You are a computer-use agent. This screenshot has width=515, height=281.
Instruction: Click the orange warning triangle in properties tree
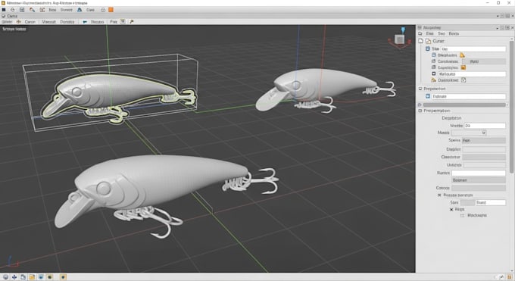462,55
